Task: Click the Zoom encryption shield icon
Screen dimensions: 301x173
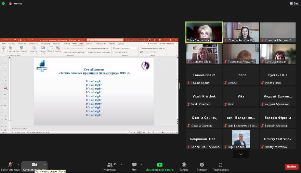Action: point(3,3)
